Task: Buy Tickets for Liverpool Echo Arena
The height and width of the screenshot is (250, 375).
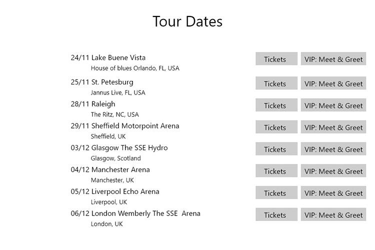Action: click(x=276, y=192)
